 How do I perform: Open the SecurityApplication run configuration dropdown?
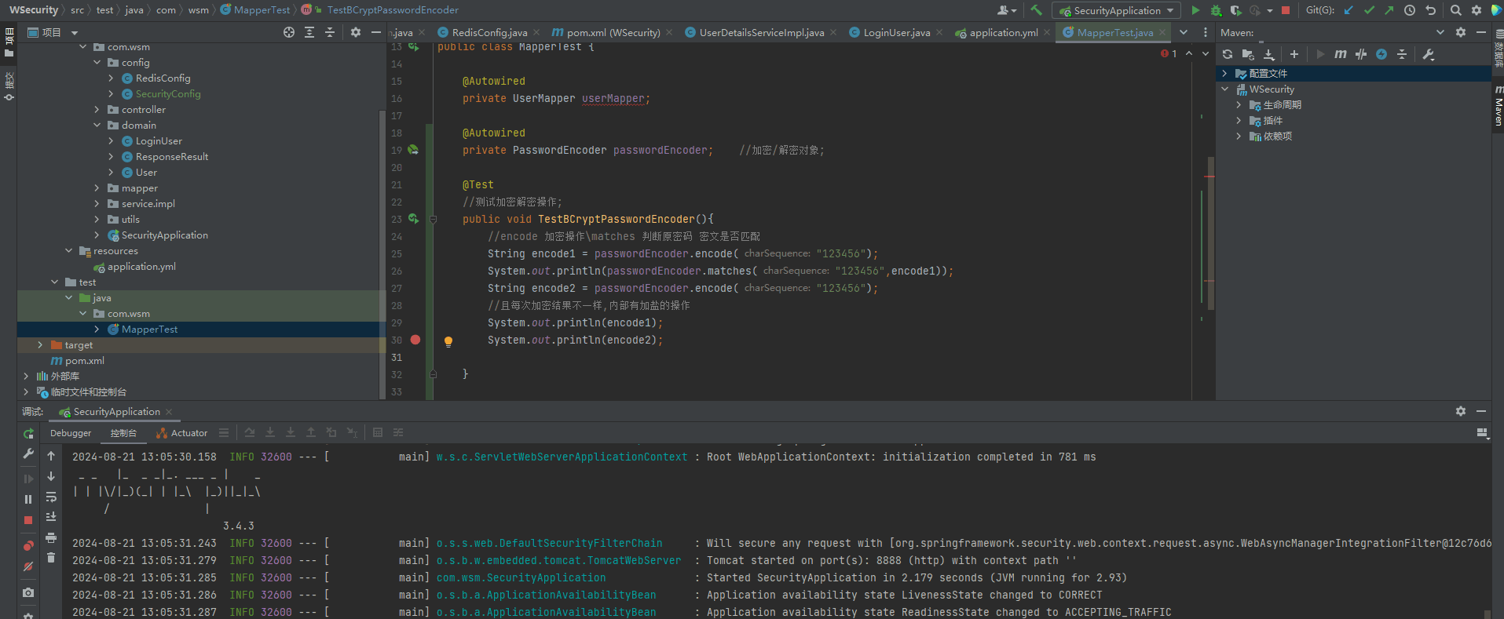pyautogui.click(x=1116, y=10)
